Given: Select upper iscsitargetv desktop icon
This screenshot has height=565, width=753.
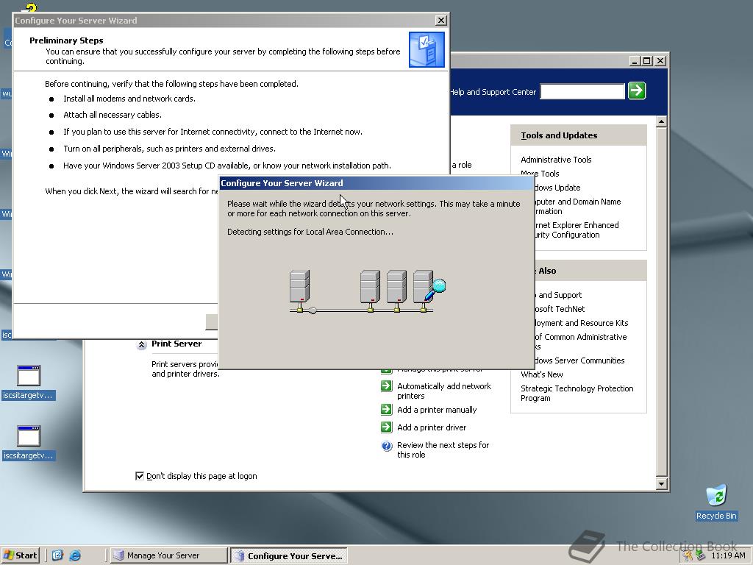Looking at the screenshot, I should pyautogui.click(x=28, y=383).
